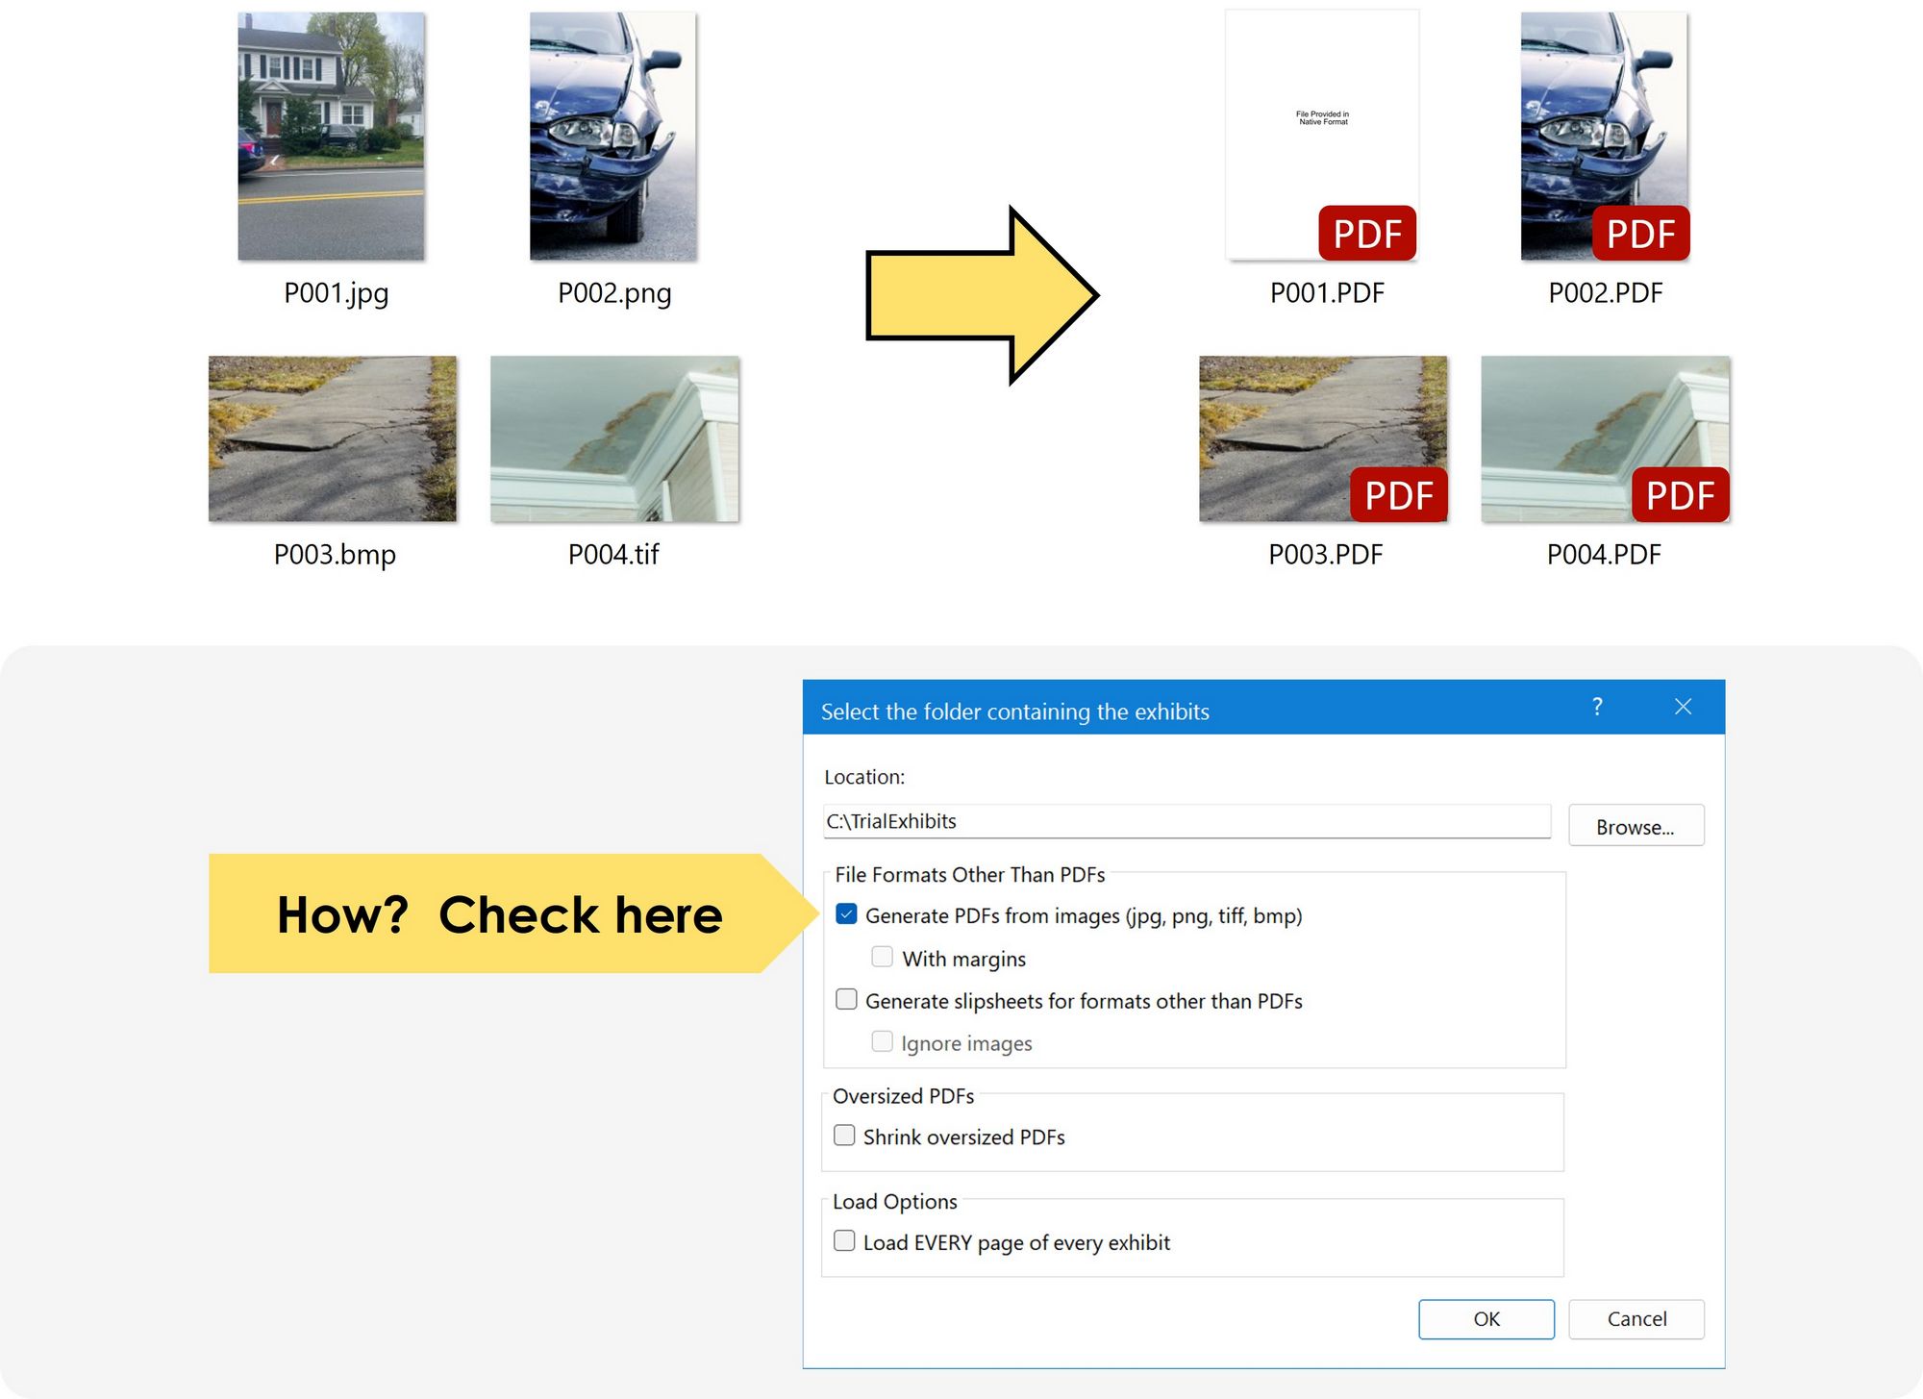Viewport: 1923px width, 1399px height.
Task: Click the PDF badge on P002.PDF
Action: (x=1639, y=233)
